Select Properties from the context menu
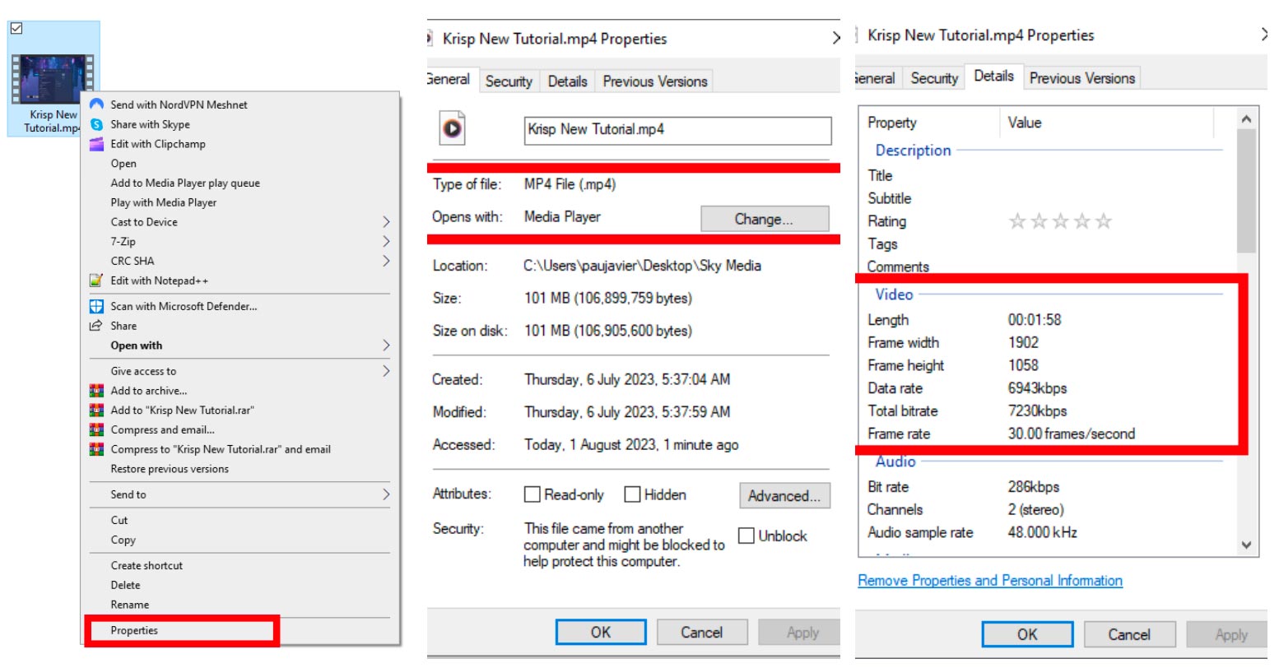This screenshot has width=1279, height=668. tap(135, 631)
